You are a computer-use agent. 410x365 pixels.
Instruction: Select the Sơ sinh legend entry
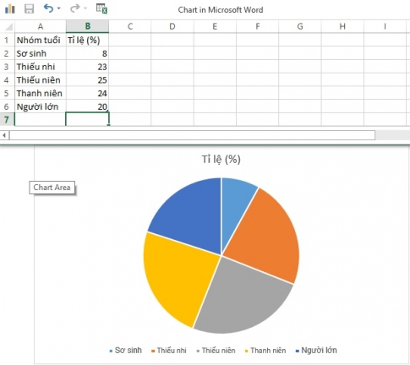pos(126,351)
